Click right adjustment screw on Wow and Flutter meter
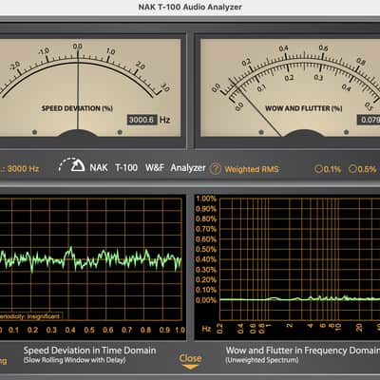 [x=346, y=132]
